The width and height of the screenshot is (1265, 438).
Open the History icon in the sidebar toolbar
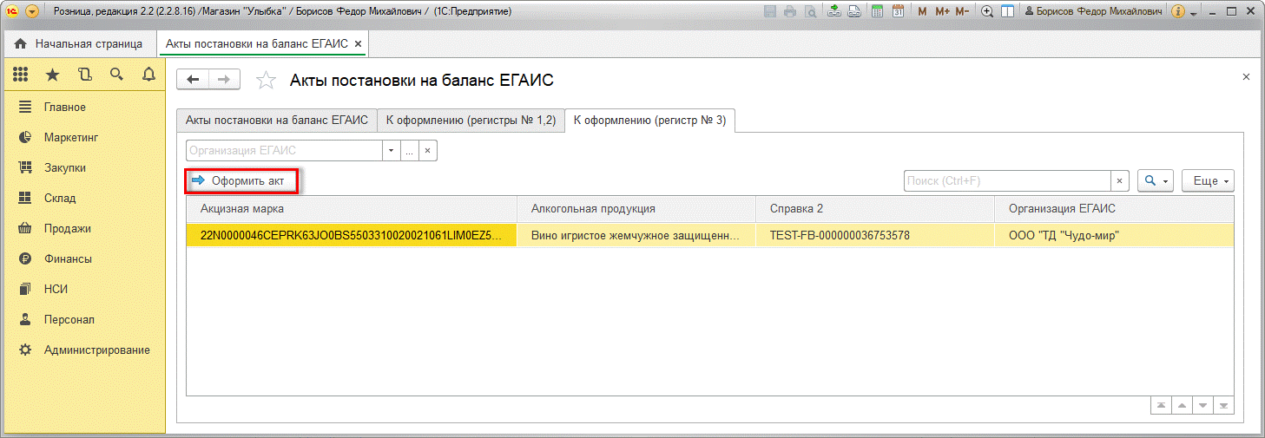(84, 75)
